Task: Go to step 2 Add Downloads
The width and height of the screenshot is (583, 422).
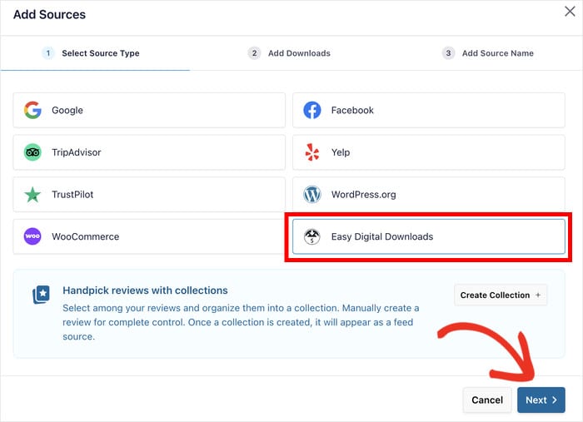Action: click(x=289, y=53)
